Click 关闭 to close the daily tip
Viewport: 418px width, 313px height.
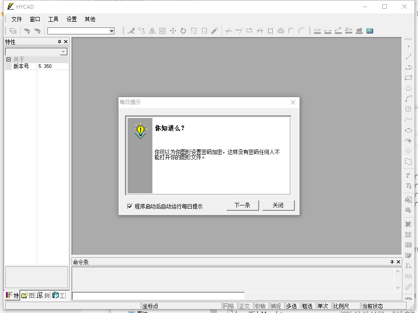pos(278,205)
